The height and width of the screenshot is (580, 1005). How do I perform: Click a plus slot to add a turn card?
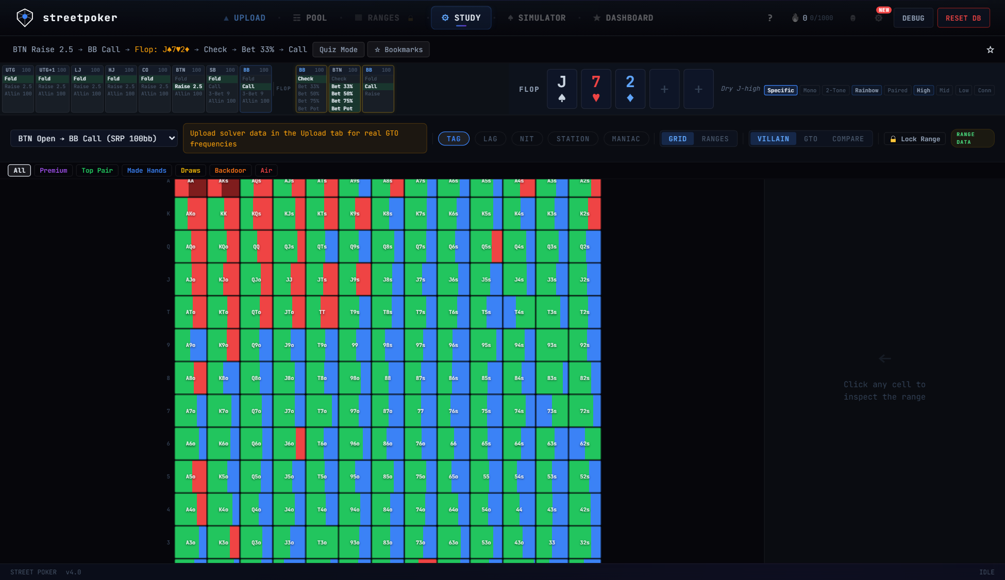pyautogui.click(x=664, y=89)
